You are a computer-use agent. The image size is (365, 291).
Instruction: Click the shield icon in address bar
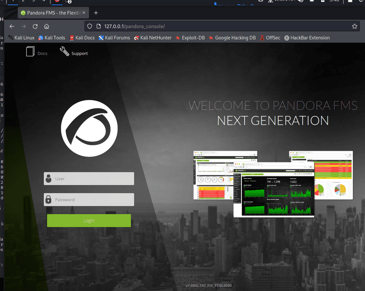click(90, 26)
